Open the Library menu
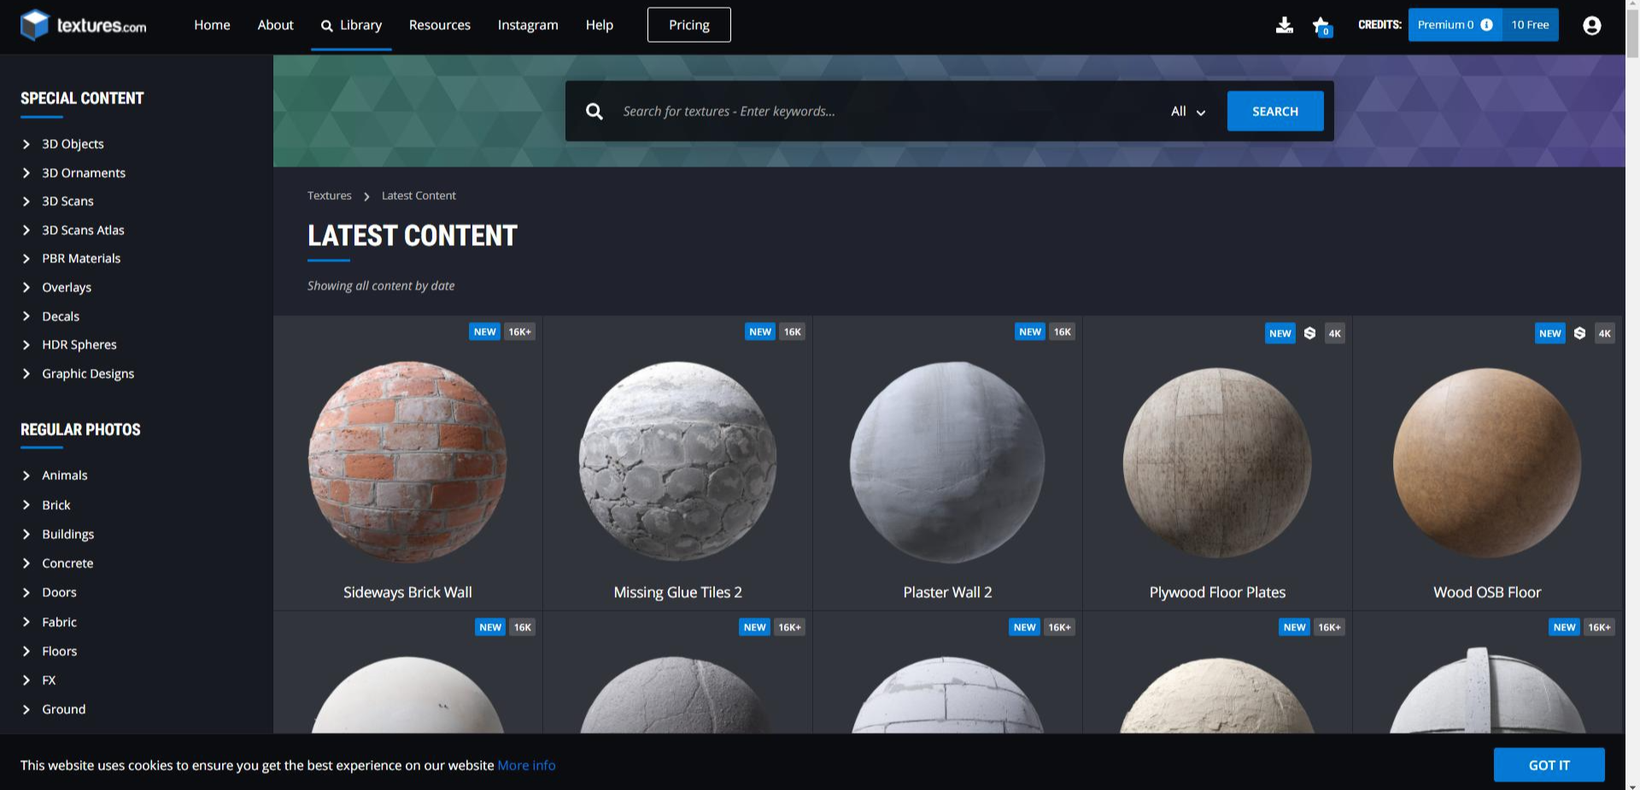This screenshot has height=790, width=1640. click(351, 25)
